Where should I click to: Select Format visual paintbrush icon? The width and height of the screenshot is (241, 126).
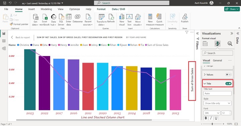pos(218,44)
